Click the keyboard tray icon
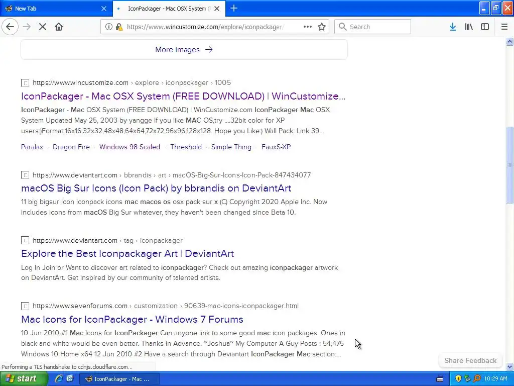 coord(440,379)
